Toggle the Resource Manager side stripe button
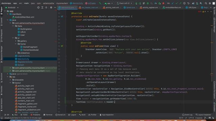Viewport: 216px width, 121px height. pos(1,54)
